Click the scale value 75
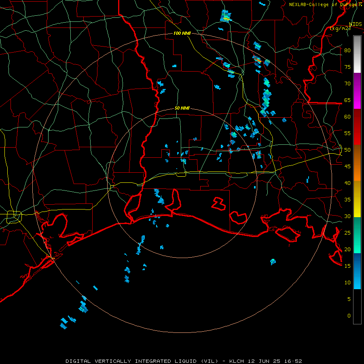 347,67
